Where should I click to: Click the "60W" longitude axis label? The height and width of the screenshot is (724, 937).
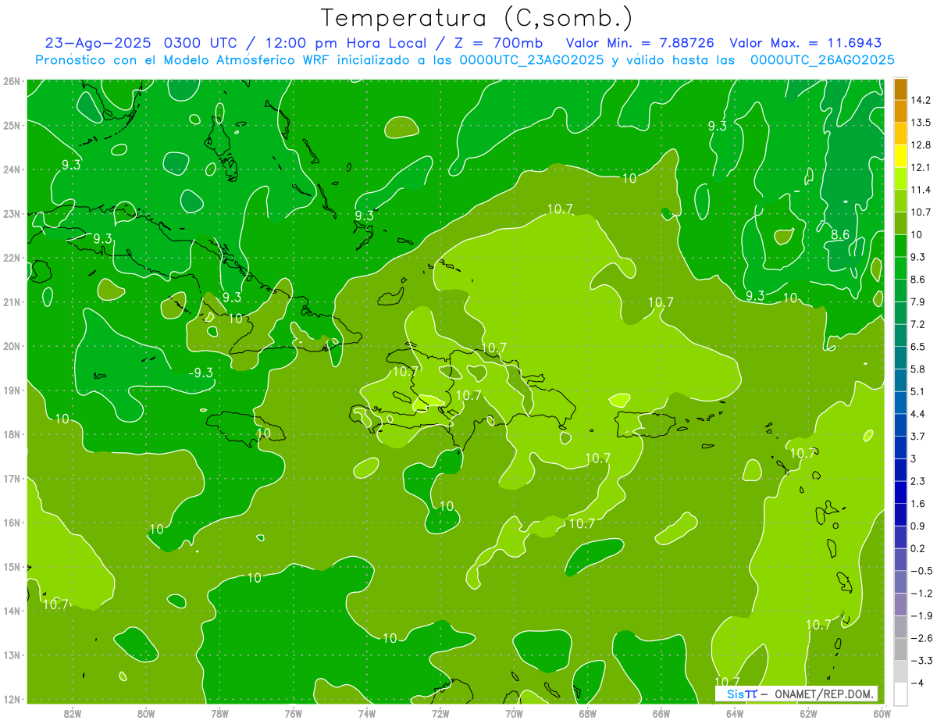tap(882, 713)
